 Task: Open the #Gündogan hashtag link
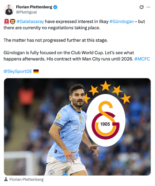tap(122, 22)
